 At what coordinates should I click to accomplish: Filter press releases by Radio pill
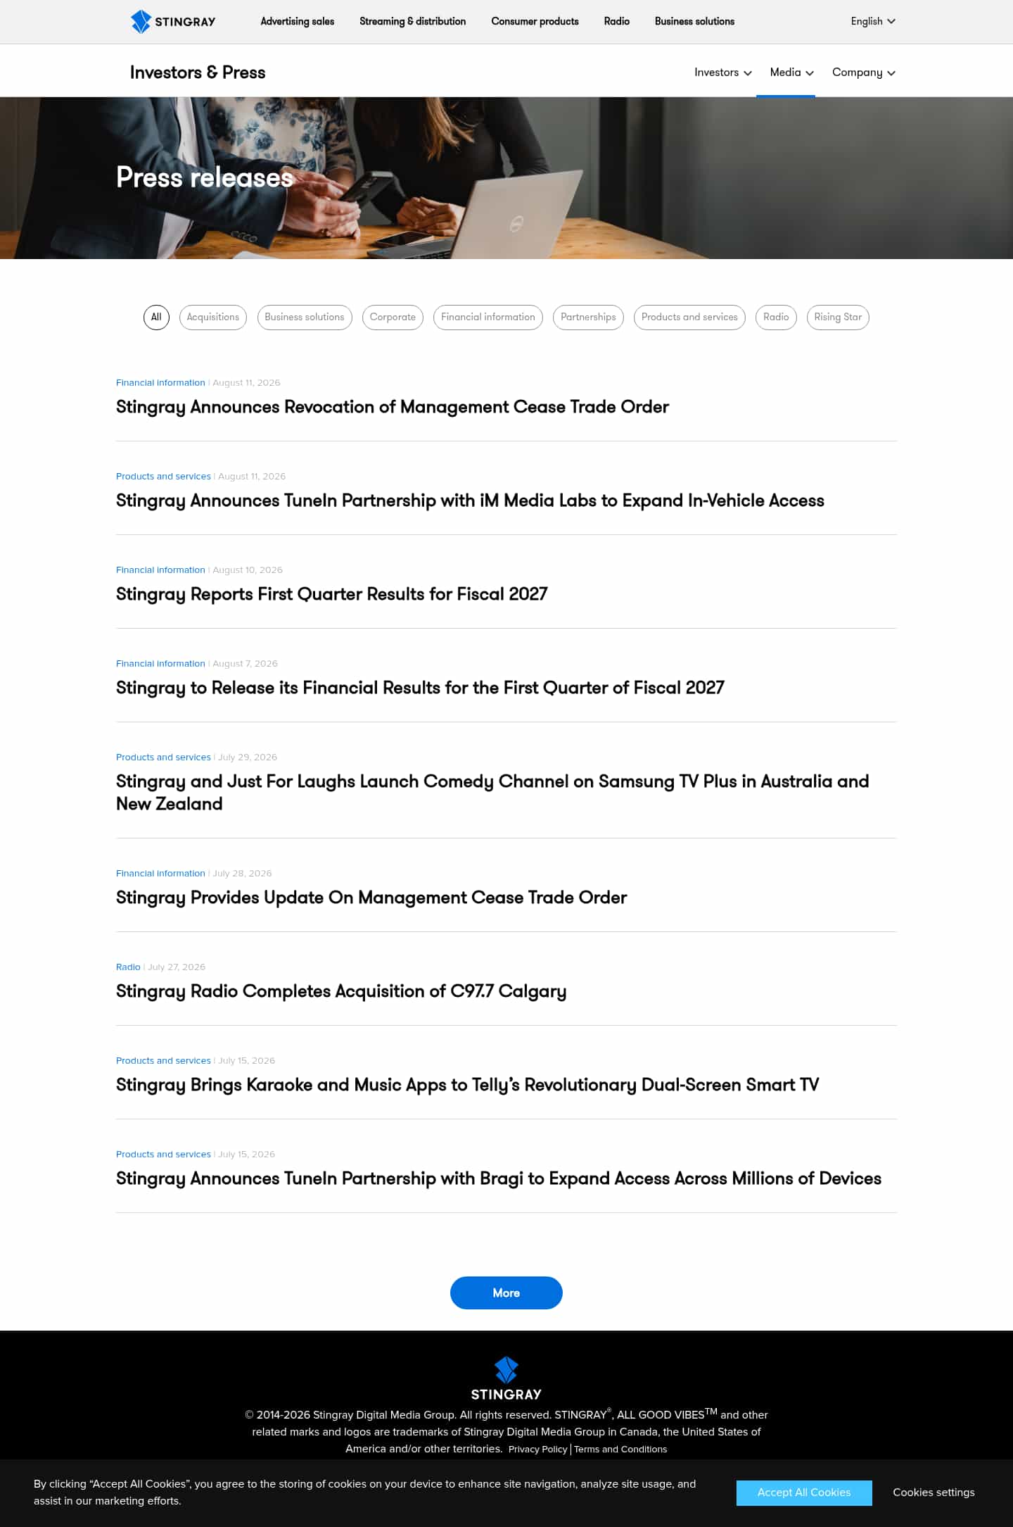coord(776,318)
